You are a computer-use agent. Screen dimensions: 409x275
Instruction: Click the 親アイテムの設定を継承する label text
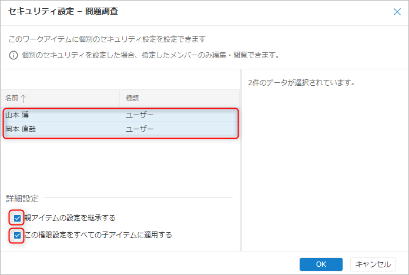pyautogui.click(x=69, y=218)
